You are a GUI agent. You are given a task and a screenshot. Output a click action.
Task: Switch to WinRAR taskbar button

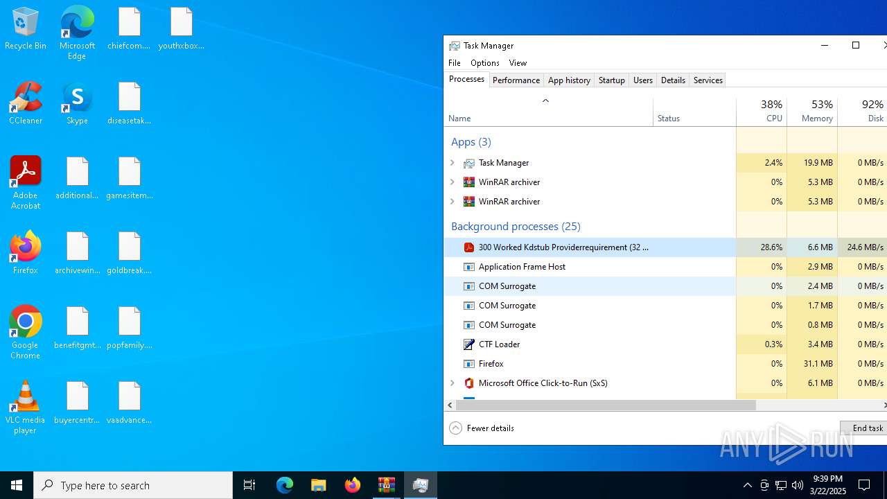pos(386,485)
